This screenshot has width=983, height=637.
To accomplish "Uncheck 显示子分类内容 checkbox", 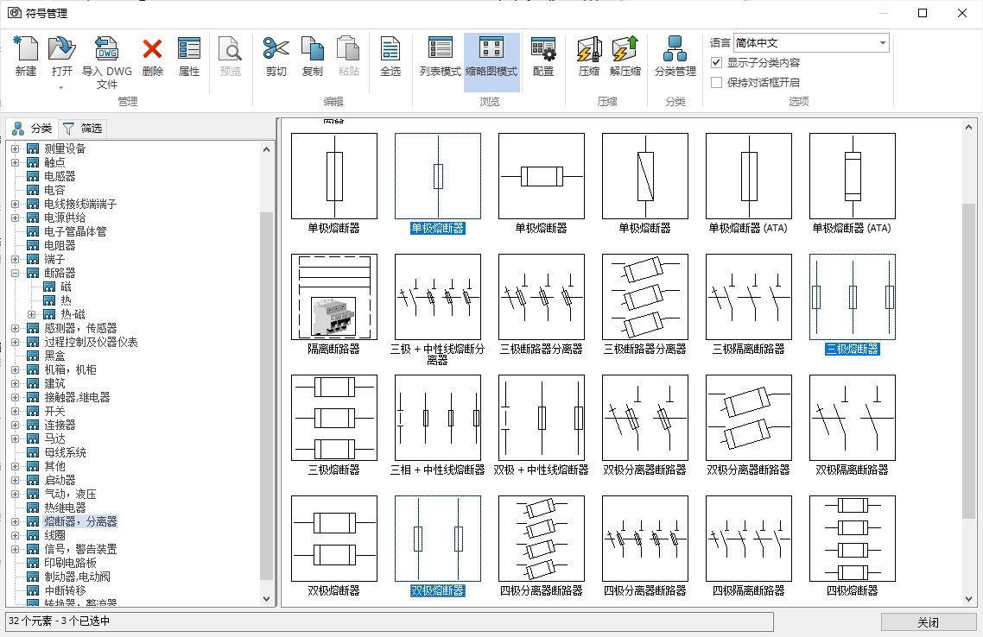I will coord(716,63).
